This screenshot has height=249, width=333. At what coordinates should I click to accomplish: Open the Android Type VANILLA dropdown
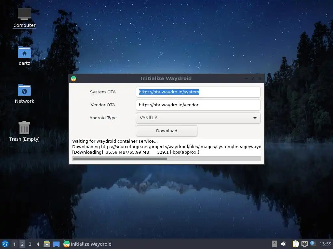pyautogui.click(x=198, y=118)
